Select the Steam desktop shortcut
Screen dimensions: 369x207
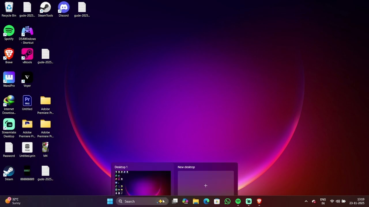point(9,173)
